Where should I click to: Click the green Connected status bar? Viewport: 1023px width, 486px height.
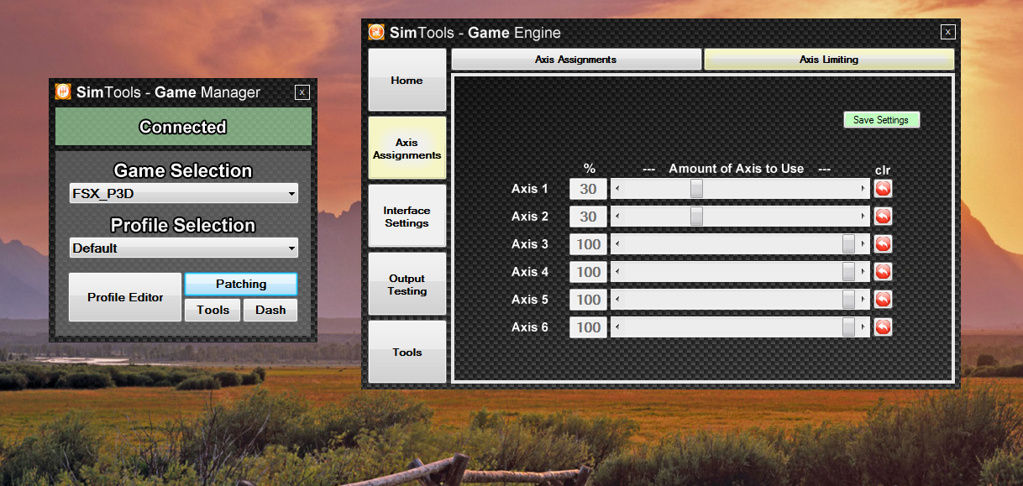coord(183,127)
